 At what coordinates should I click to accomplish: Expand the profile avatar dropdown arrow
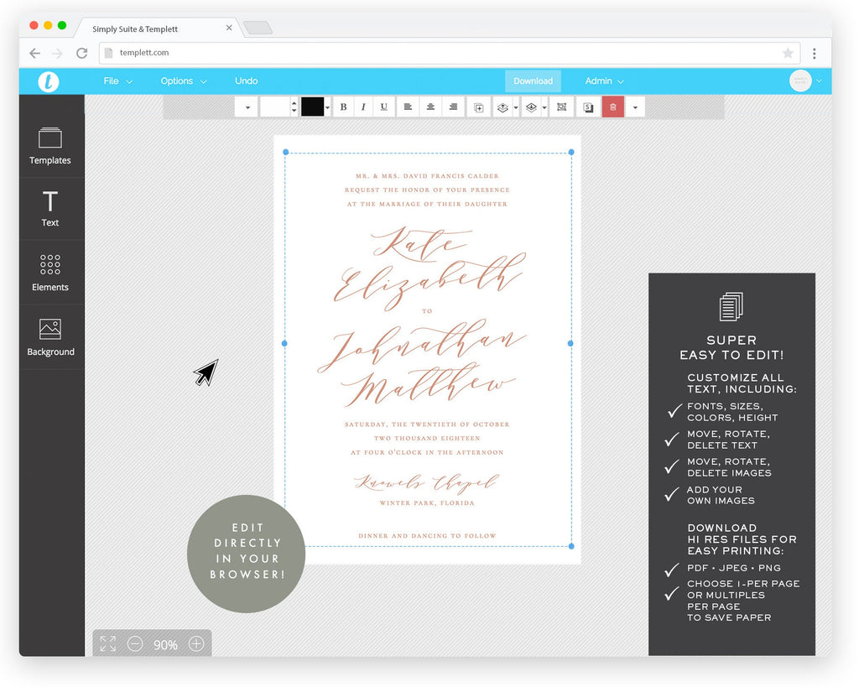tap(819, 81)
